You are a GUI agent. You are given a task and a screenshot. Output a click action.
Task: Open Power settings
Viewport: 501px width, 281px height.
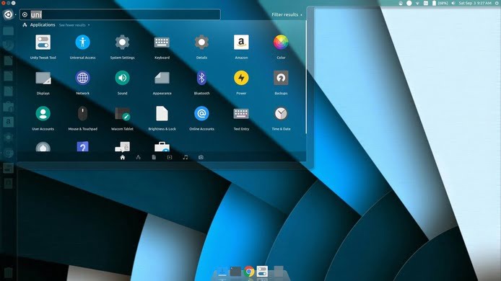[x=241, y=78]
